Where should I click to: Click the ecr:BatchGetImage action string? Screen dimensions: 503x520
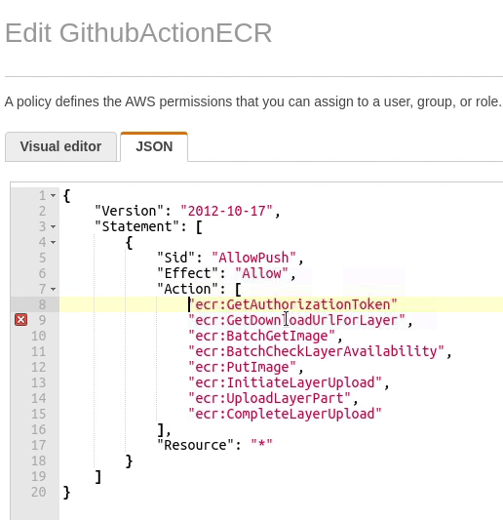[262, 336]
